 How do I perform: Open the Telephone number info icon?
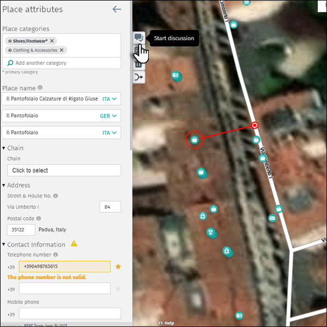55,255
